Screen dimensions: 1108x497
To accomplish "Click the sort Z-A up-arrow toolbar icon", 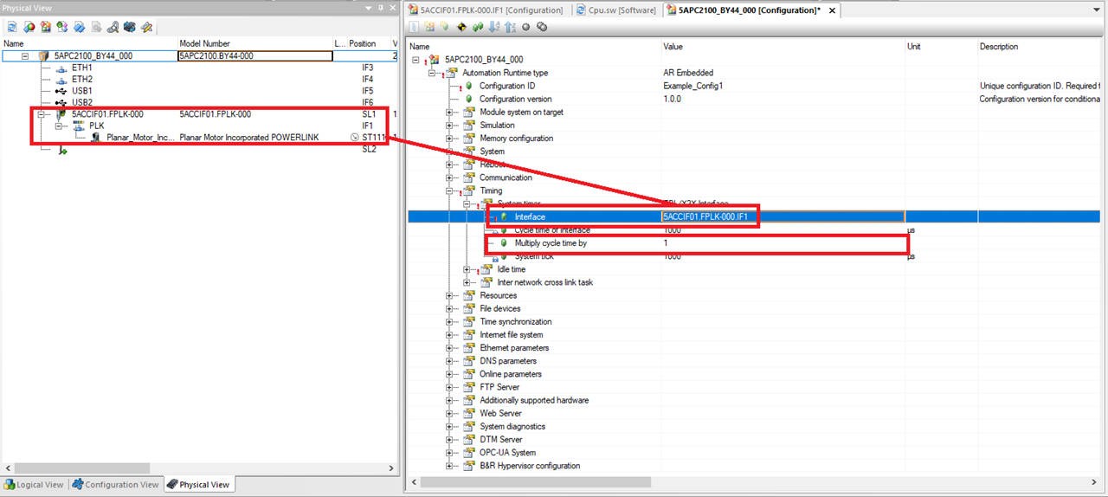I will (x=509, y=27).
